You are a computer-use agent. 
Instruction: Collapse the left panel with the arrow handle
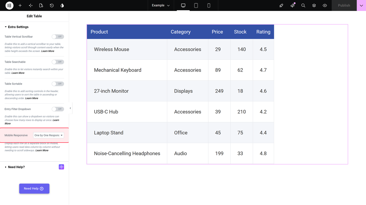pyautogui.click(x=70, y=108)
